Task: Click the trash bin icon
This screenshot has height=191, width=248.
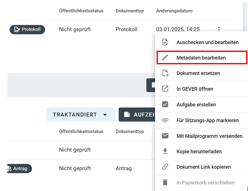Action: tap(165, 183)
